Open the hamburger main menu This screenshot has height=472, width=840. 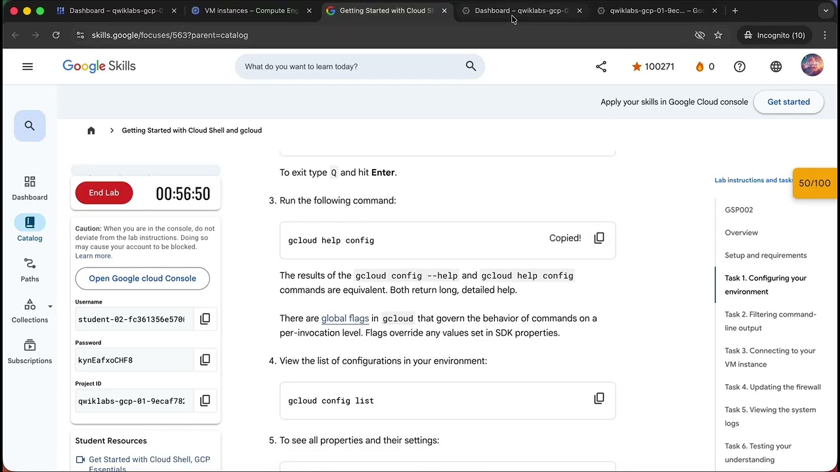(x=28, y=66)
